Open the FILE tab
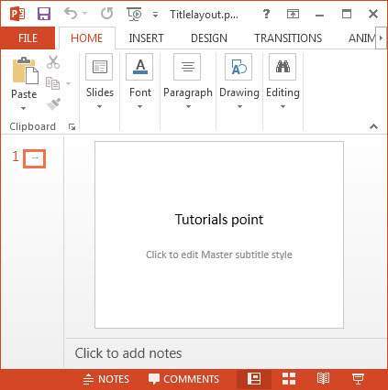388x390 pixels. coord(28,38)
